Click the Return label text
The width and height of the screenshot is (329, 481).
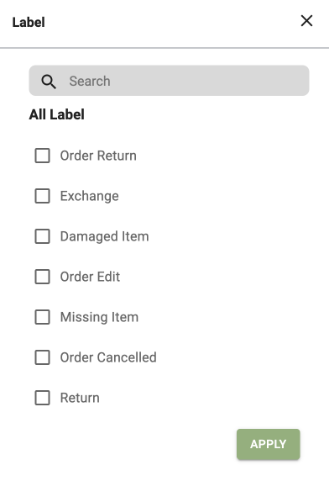coord(80,398)
